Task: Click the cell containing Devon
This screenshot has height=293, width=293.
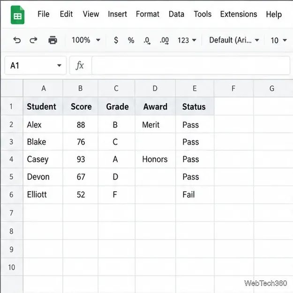Action: (x=43, y=177)
